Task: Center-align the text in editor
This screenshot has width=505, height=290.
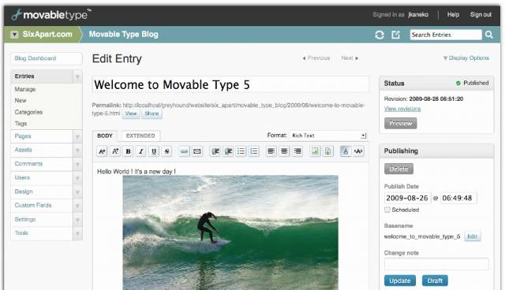Action: click(284, 151)
